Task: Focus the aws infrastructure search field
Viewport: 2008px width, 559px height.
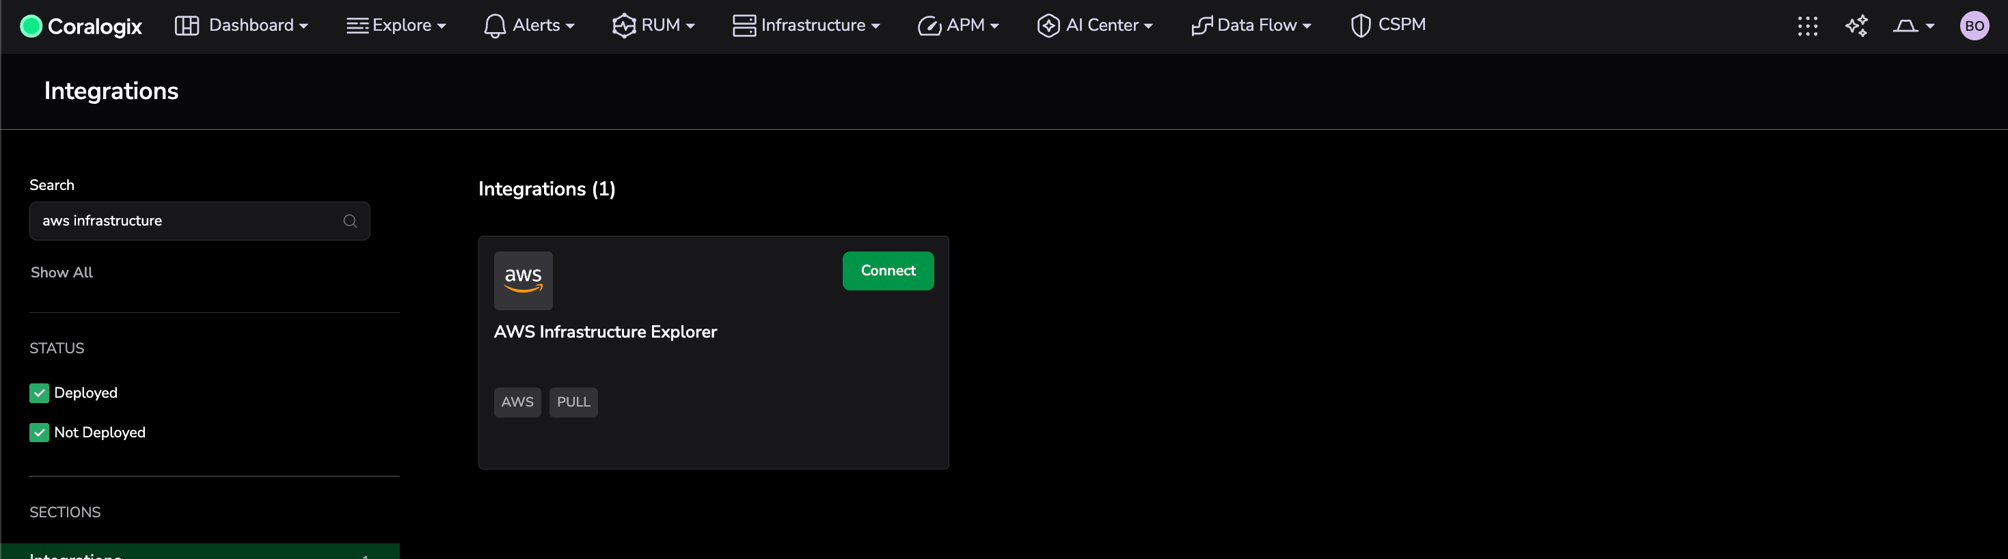Action: click(200, 221)
